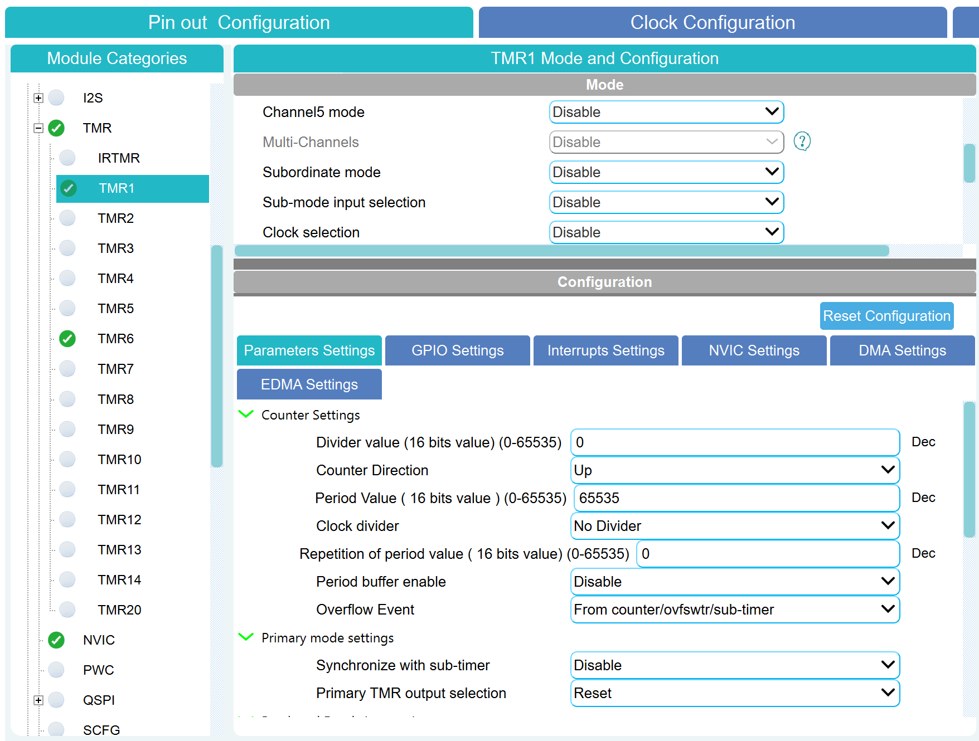Image resolution: width=979 pixels, height=741 pixels.
Task: Select the Interrupts Settings tab
Action: point(606,350)
